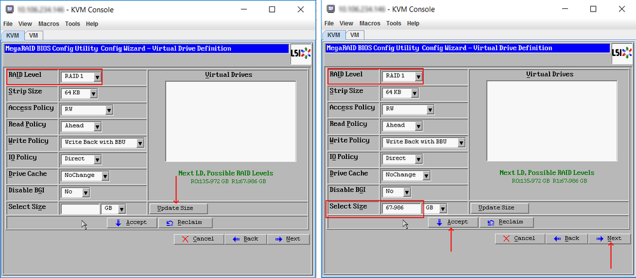Open Access Policy dropdown in right window
The width and height of the screenshot is (636, 278).
click(408, 109)
